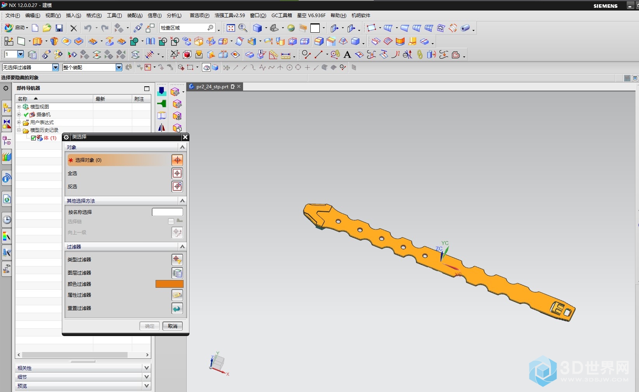Expand the 细节 panel
The width and height of the screenshot is (639, 392).
(147, 377)
